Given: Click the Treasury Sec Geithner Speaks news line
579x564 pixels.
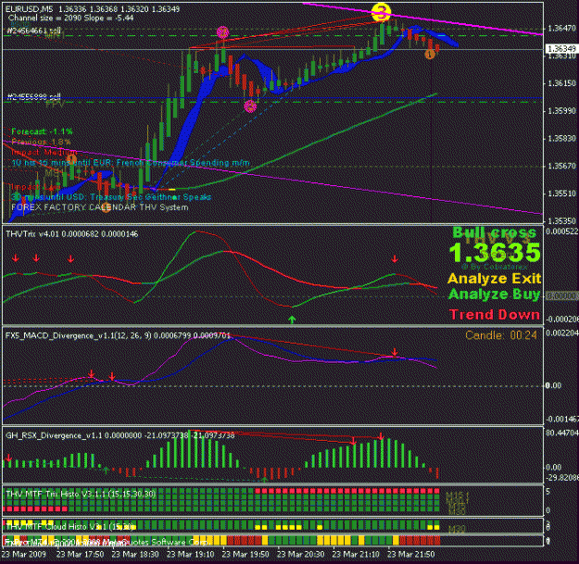Looking at the screenshot, I should 111,197.
